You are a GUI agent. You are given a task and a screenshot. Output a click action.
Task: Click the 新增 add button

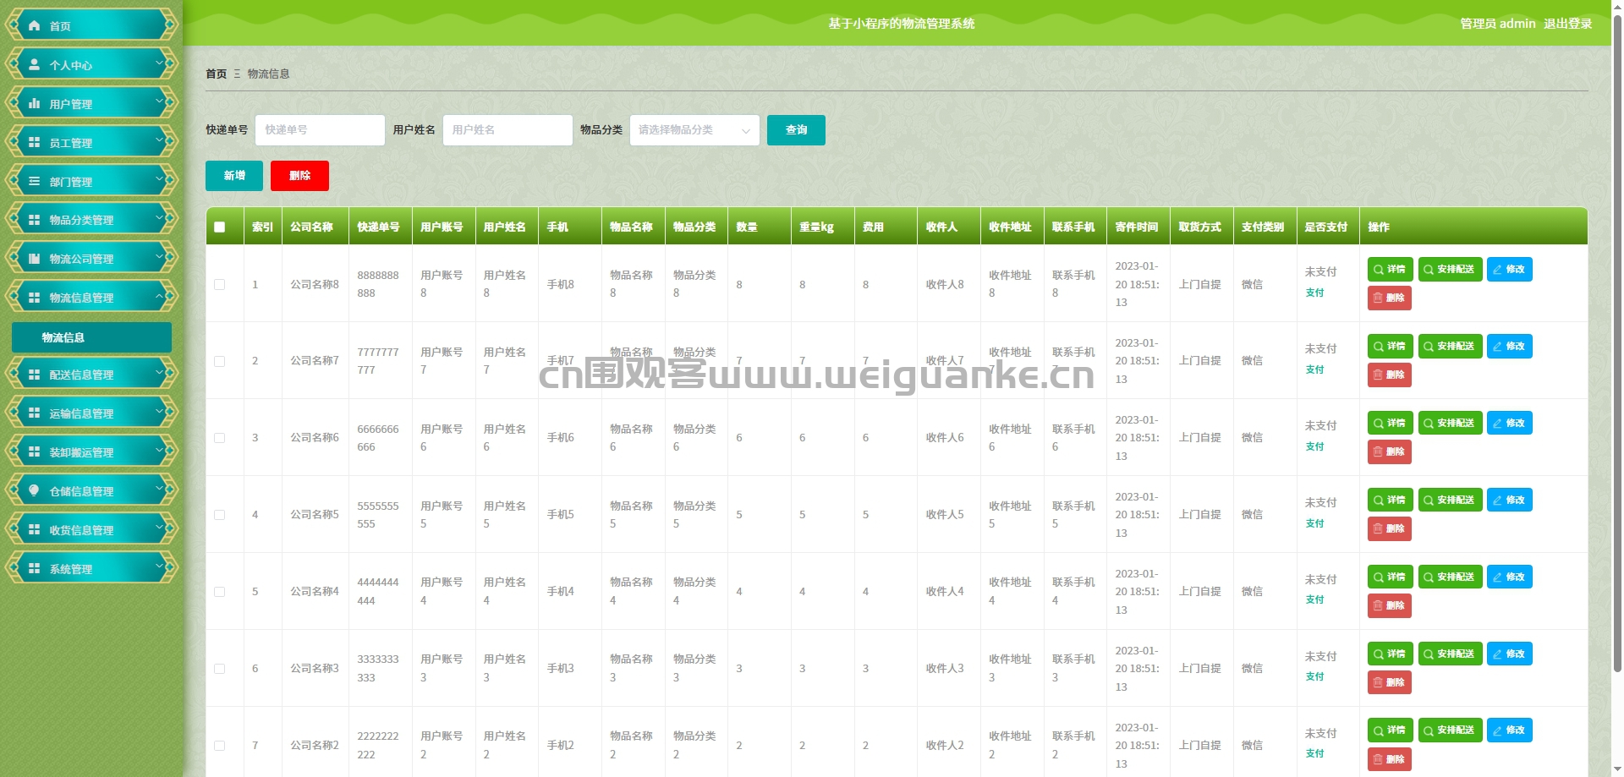(x=234, y=176)
